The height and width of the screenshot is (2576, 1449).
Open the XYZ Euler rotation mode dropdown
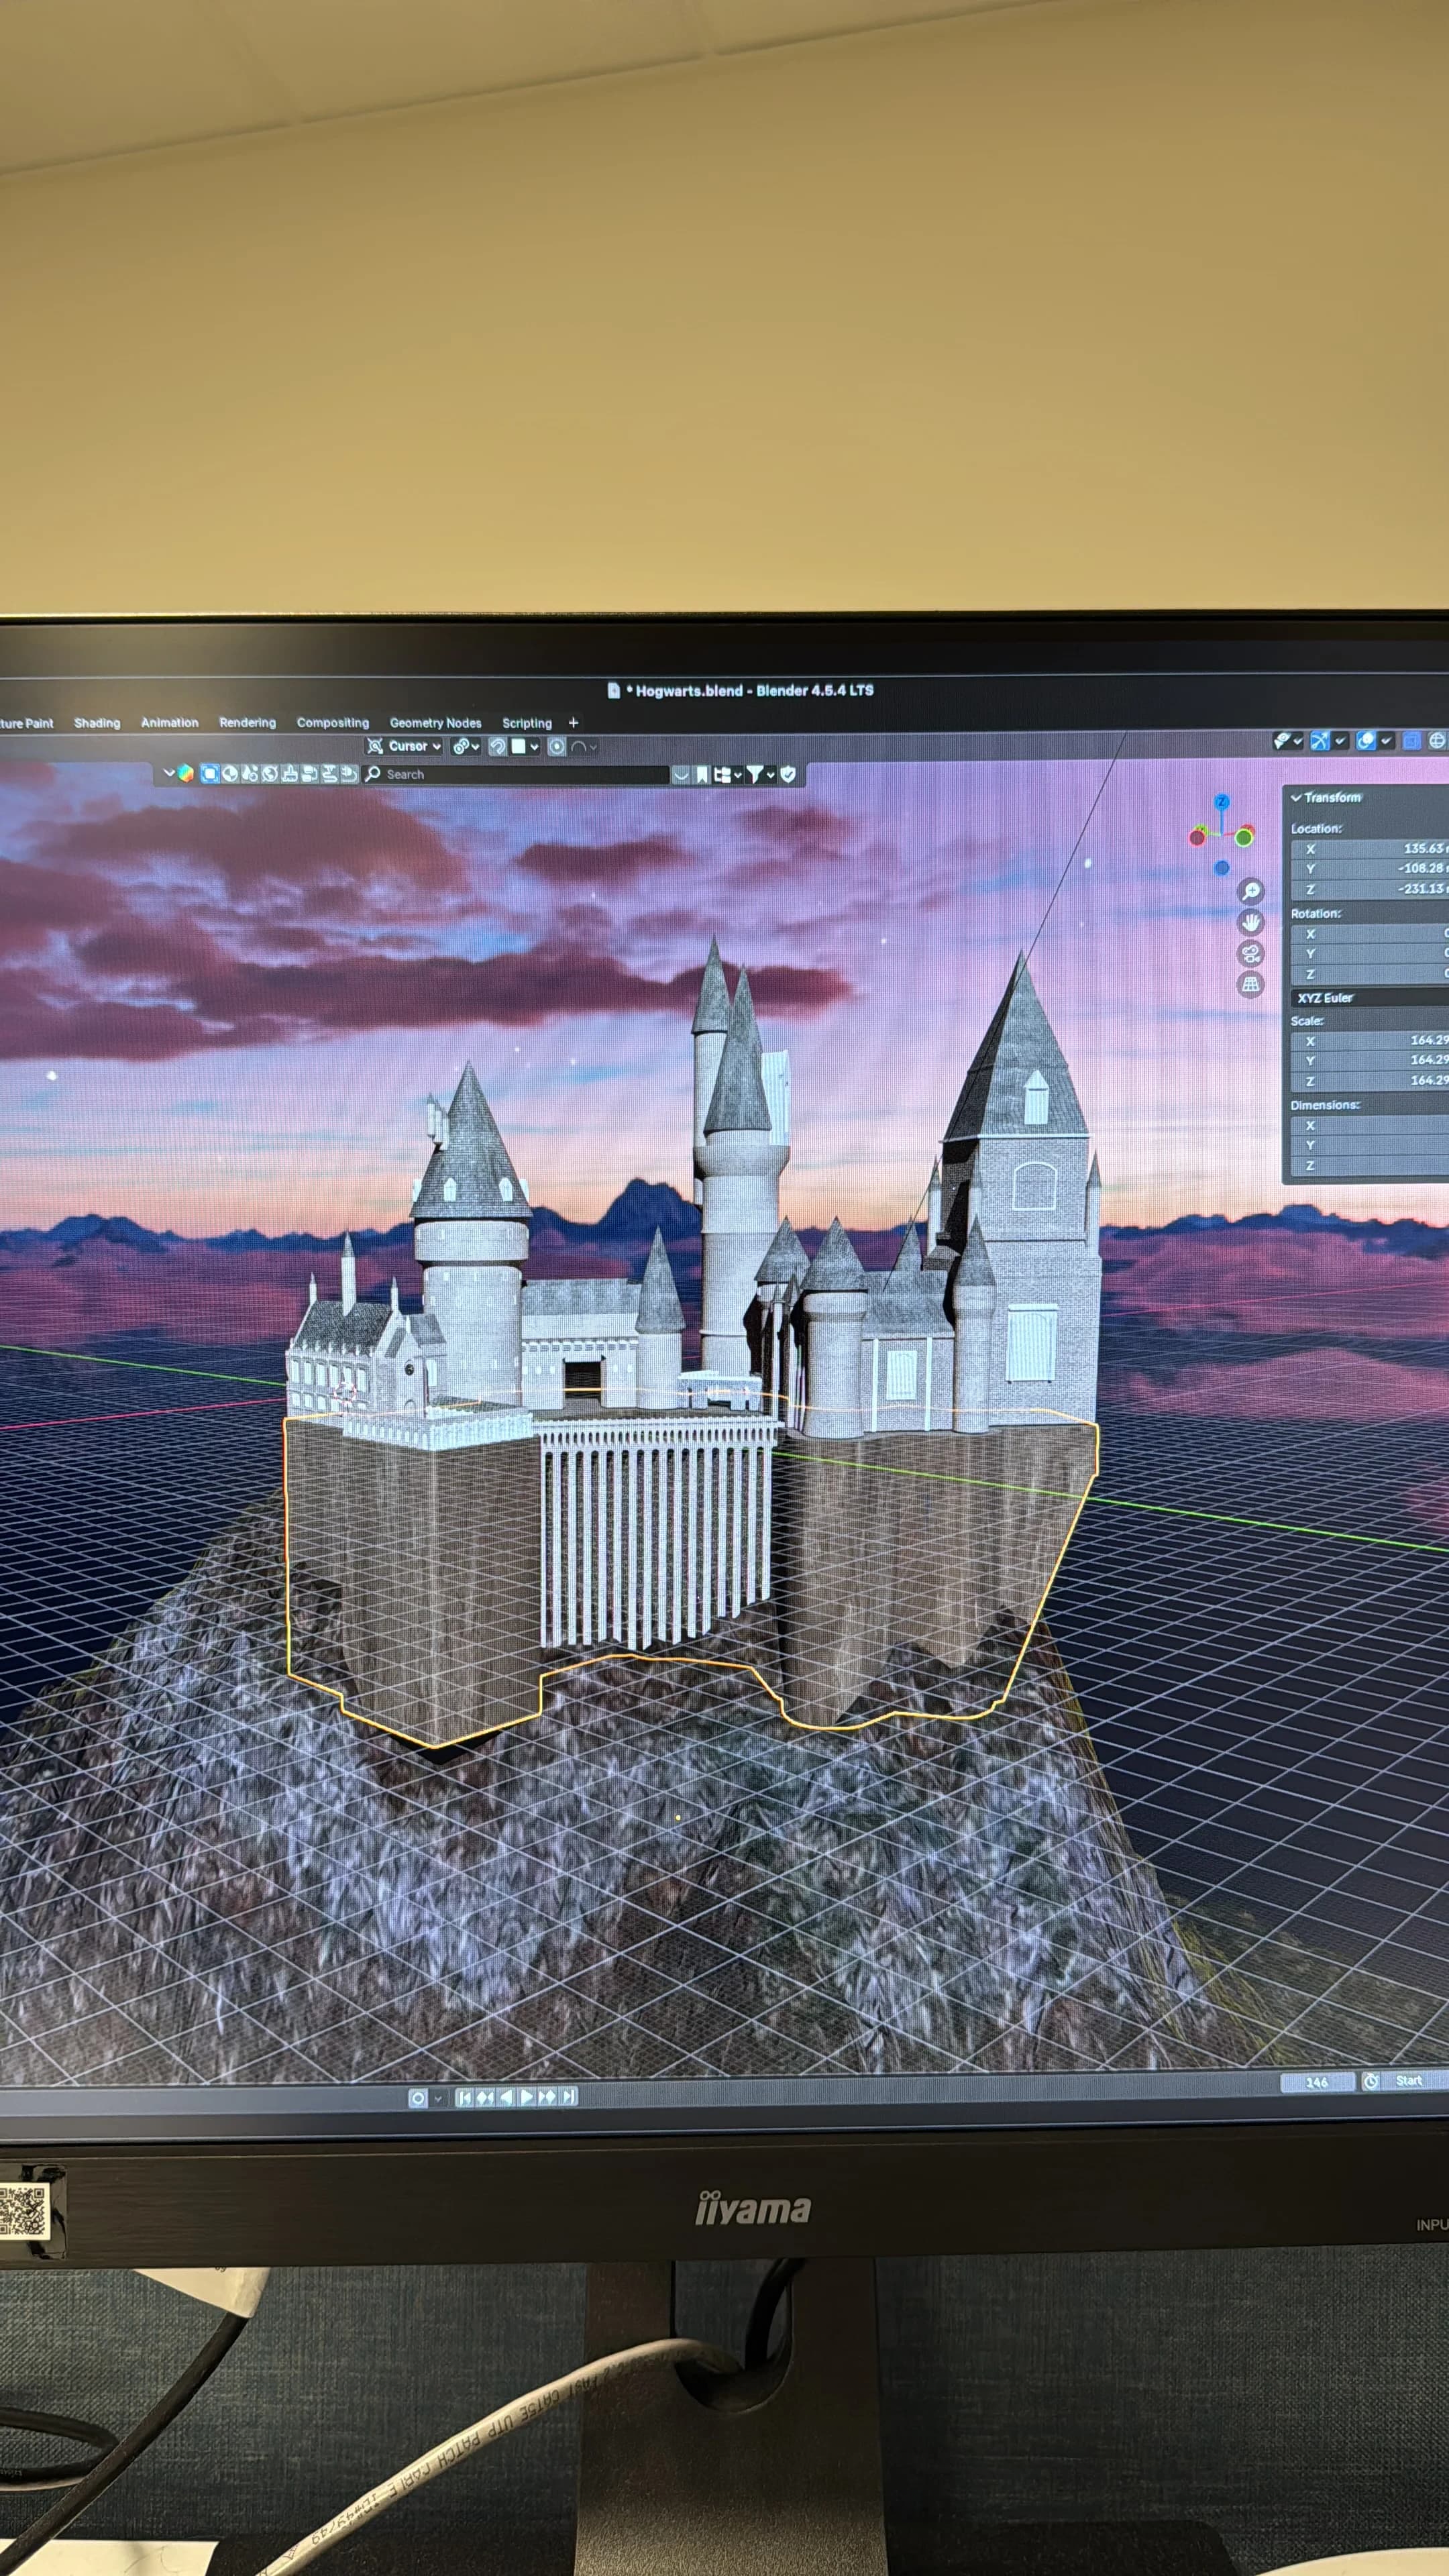[1369, 998]
